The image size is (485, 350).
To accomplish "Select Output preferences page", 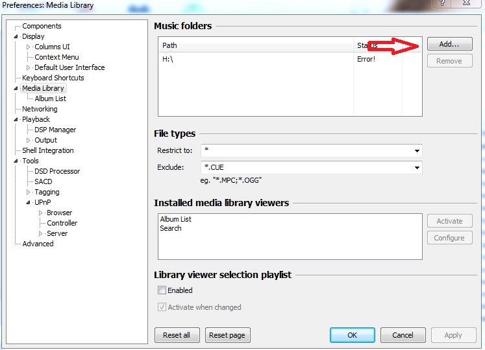I will point(46,140).
